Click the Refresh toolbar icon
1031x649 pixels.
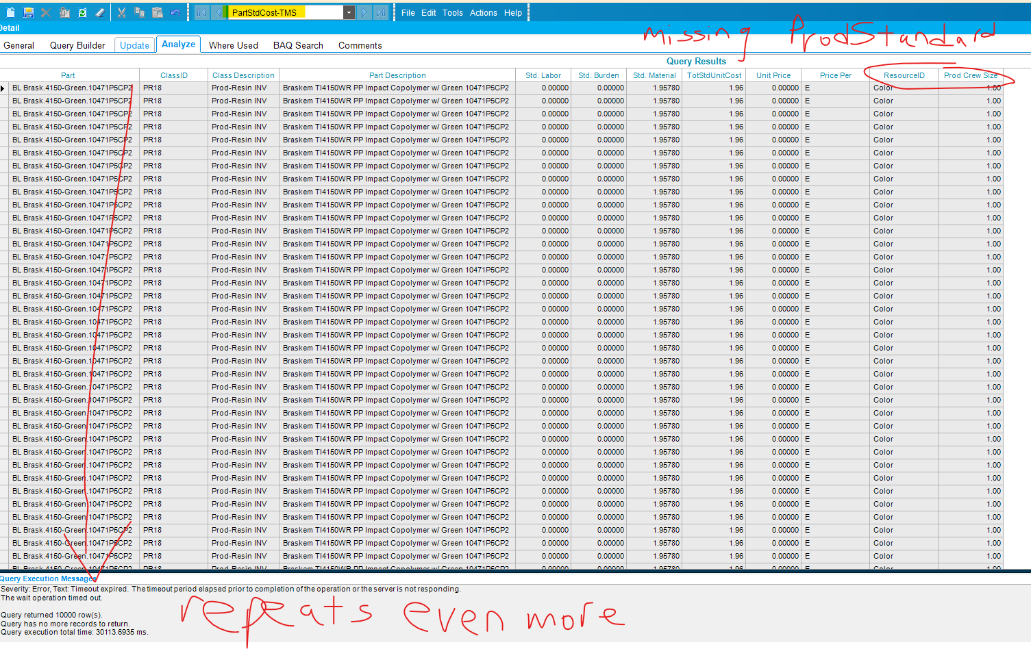coord(82,12)
